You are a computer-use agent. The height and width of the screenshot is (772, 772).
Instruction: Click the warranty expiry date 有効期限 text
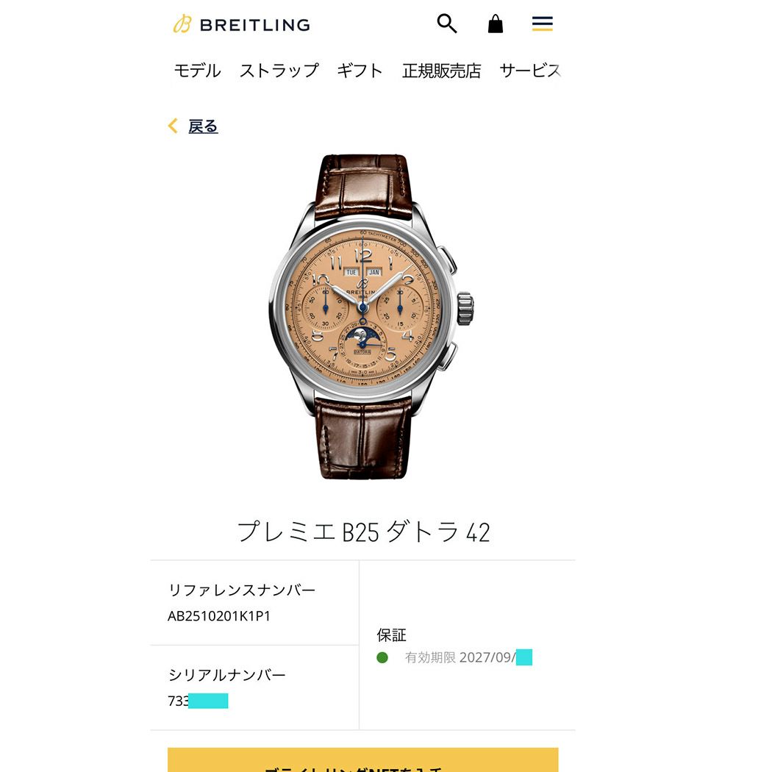[468, 657]
